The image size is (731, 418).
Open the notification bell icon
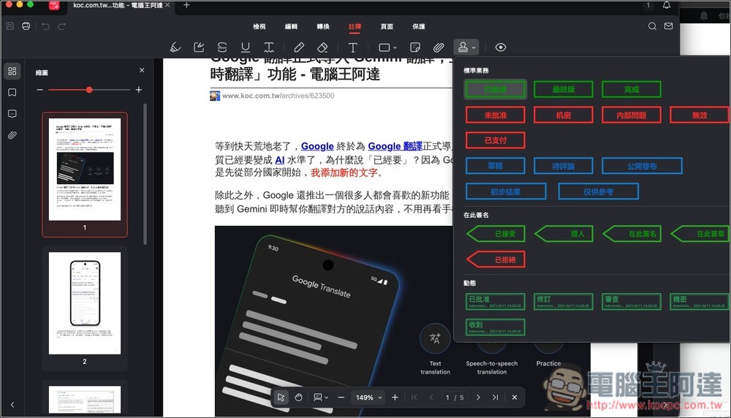[667, 5]
